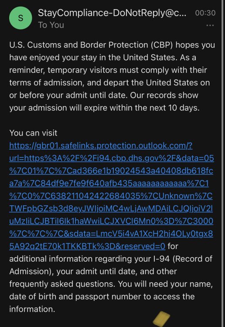Tap the green S sender avatar
The image size is (225, 327).
click(x=20, y=18)
